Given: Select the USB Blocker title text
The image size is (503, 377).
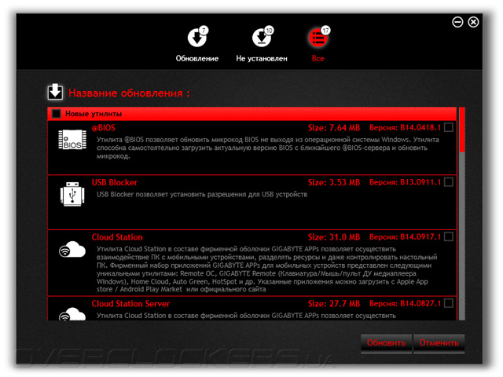Looking at the screenshot, I should (x=115, y=182).
